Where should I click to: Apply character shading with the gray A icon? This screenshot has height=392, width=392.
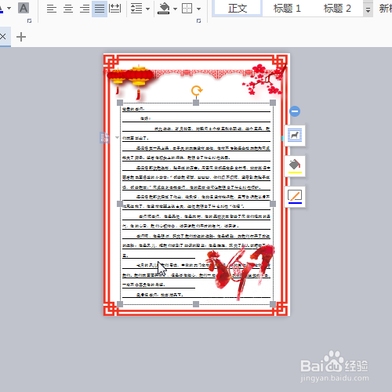(x=24, y=9)
